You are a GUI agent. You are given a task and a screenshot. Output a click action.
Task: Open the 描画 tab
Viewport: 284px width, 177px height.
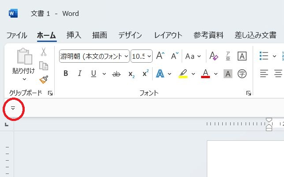pos(100,35)
